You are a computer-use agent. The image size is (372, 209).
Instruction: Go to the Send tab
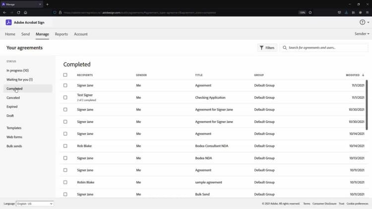click(x=25, y=34)
